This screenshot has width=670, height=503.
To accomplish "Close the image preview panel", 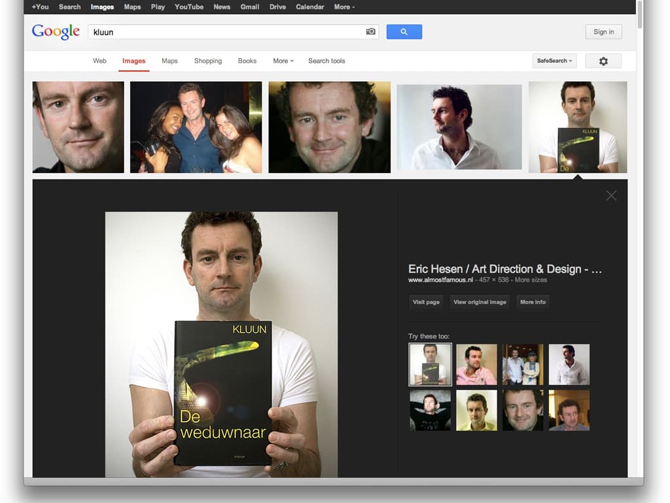I will click(611, 195).
